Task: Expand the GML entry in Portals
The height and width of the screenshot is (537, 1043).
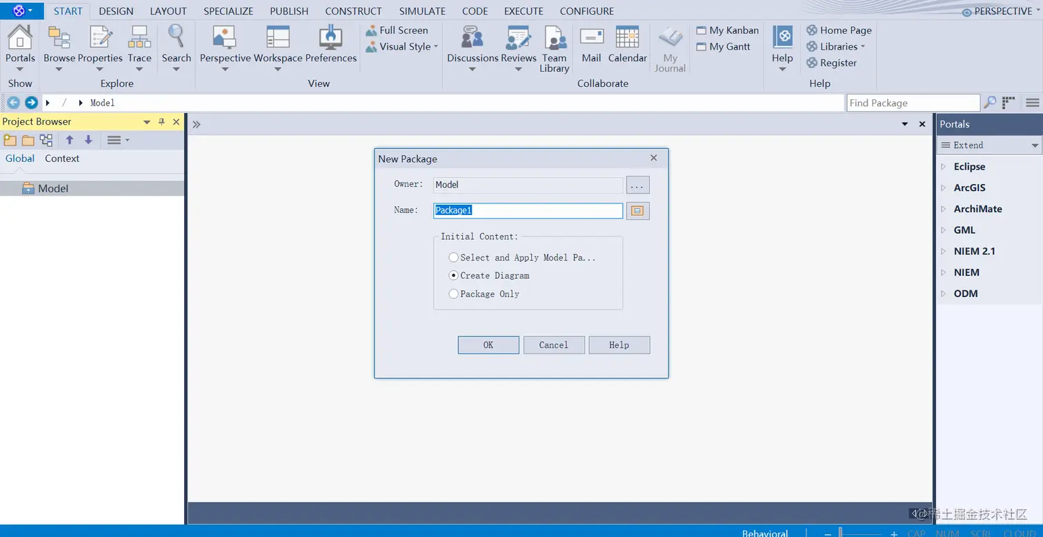Action: click(944, 230)
